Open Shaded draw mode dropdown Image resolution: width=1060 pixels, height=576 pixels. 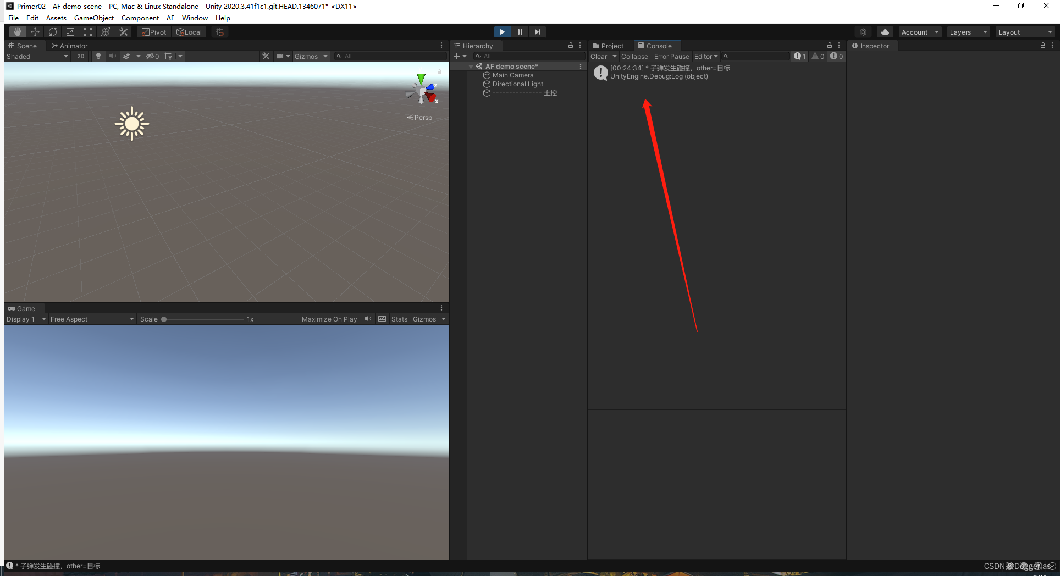(x=37, y=56)
